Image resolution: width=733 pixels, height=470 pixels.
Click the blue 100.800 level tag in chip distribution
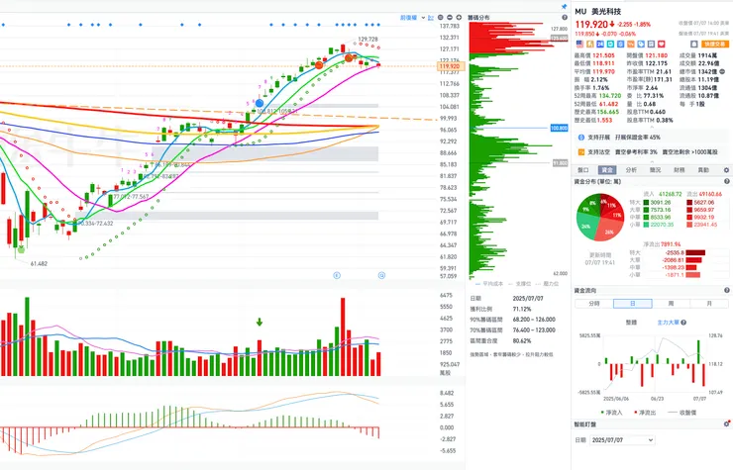[x=559, y=128]
